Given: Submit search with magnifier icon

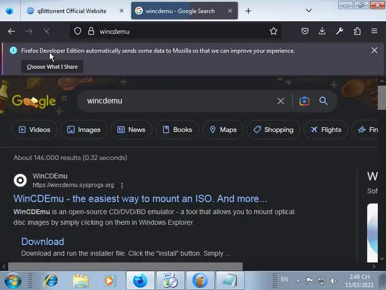Looking at the screenshot, I should tap(323, 101).
